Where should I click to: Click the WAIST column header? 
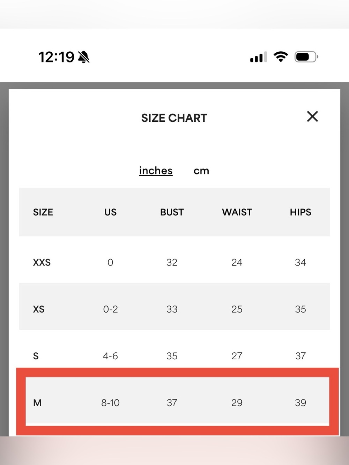(237, 212)
